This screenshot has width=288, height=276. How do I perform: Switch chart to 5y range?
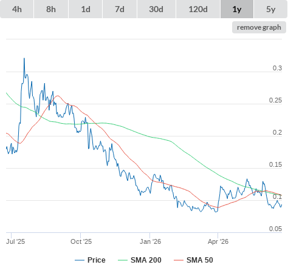point(270,9)
